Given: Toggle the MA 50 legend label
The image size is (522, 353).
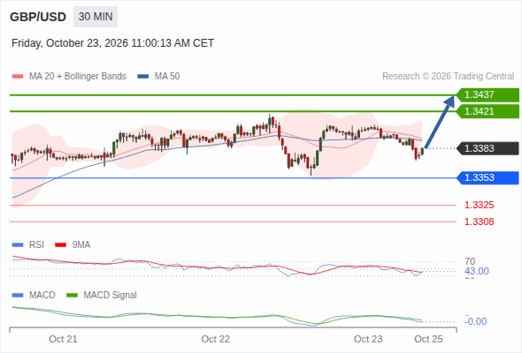Looking at the screenshot, I should [167, 77].
